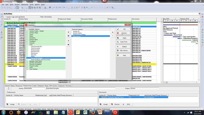Screen dimensions: 204x115
Task: Switch to the WPs & Docs tab
Action: pyautogui.click(x=53, y=86)
